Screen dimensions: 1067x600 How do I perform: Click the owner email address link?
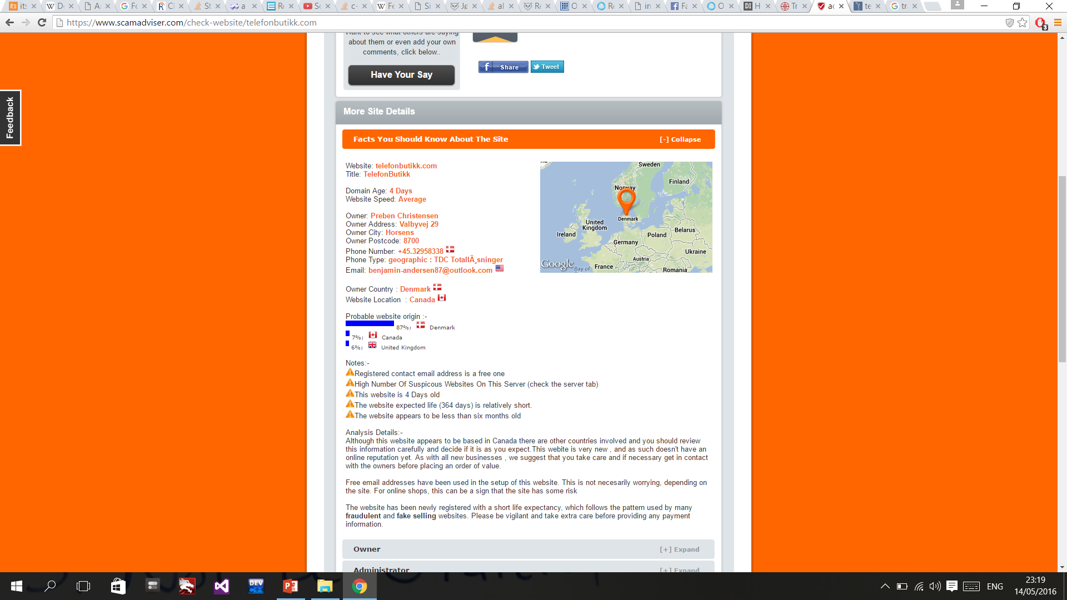click(430, 270)
